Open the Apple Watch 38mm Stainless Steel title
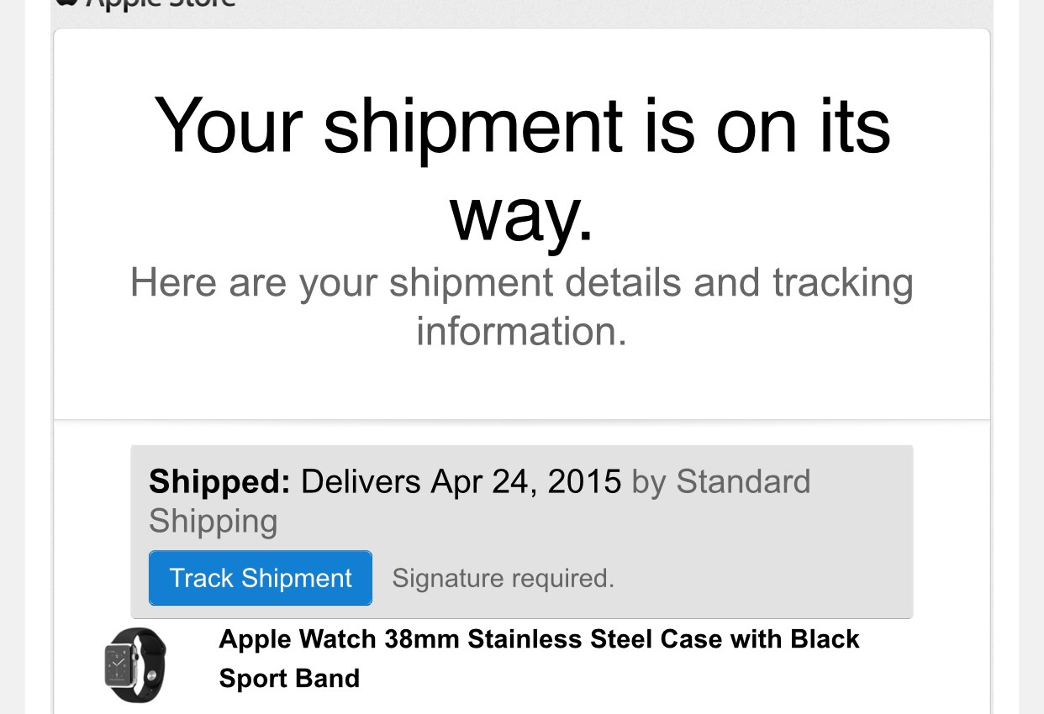1044x714 pixels. pos(539,639)
